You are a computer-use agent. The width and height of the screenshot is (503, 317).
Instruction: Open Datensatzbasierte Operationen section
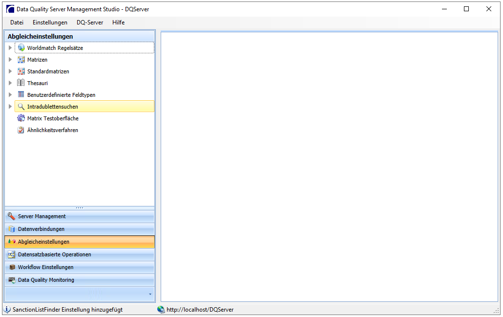coord(80,254)
